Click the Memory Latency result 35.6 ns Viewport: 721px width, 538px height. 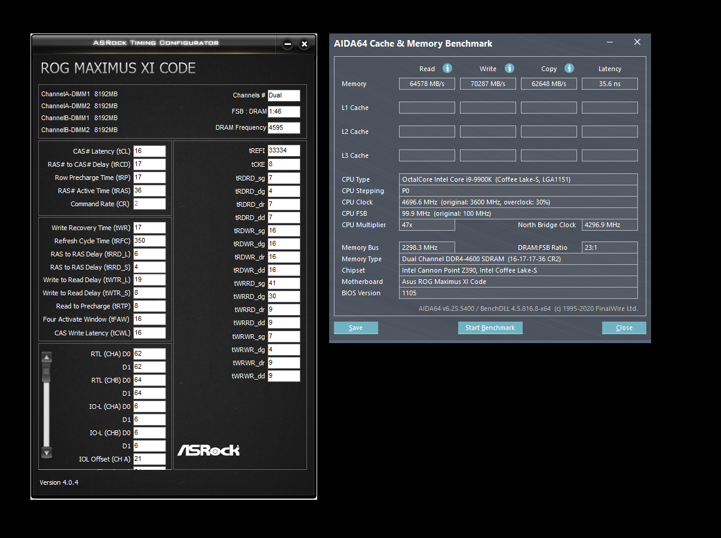point(610,84)
